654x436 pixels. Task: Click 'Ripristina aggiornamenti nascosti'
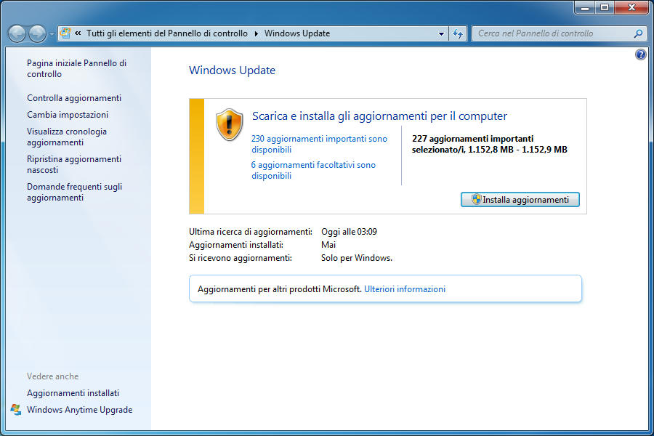[x=74, y=164]
